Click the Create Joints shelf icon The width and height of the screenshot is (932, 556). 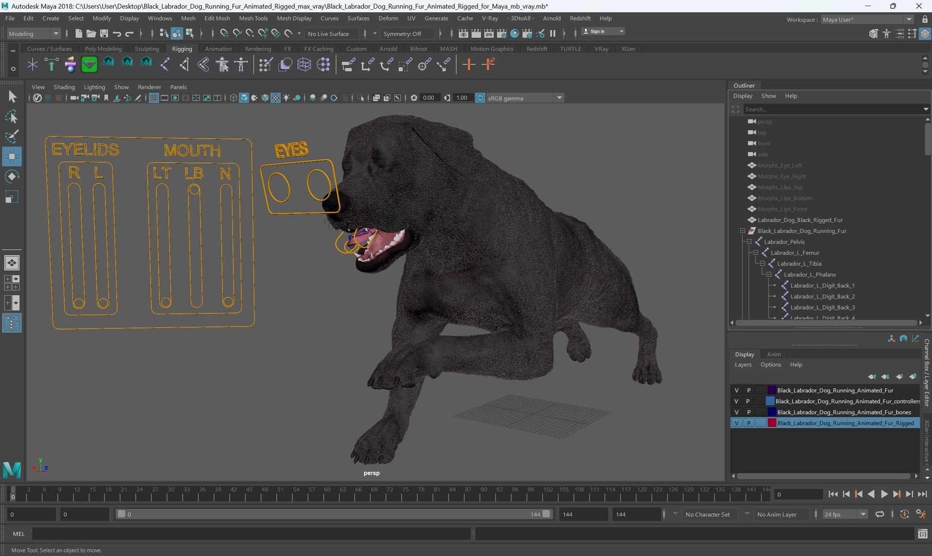click(x=165, y=64)
